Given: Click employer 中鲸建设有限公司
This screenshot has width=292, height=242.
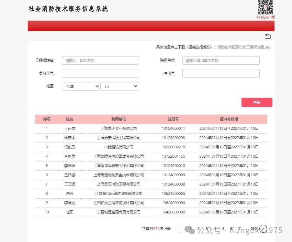Looking at the screenshot, I should pyautogui.click(x=119, y=147).
